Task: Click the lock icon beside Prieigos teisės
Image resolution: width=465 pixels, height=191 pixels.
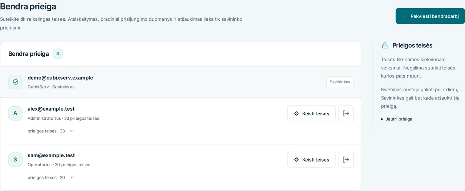Action: pyautogui.click(x=385, y=45)
